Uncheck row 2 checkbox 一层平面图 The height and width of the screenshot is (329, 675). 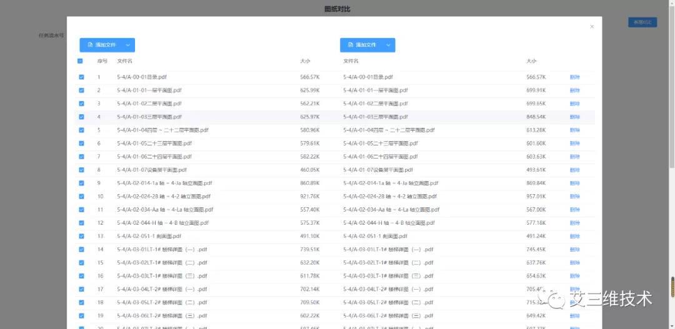81,91
